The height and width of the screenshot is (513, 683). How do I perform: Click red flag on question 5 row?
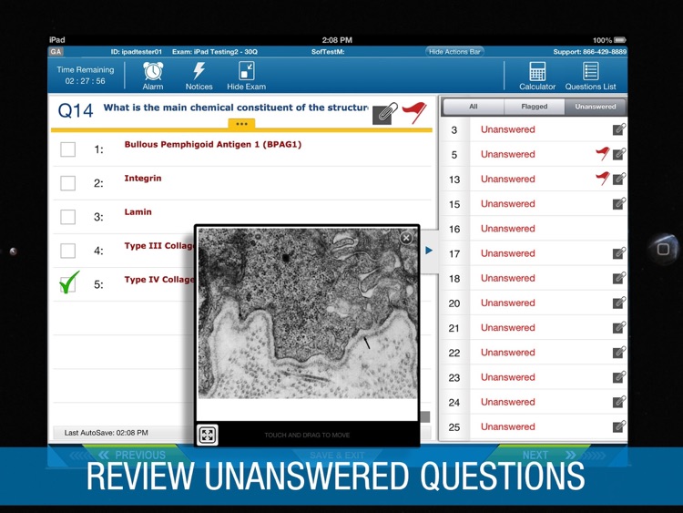[603, 153]
